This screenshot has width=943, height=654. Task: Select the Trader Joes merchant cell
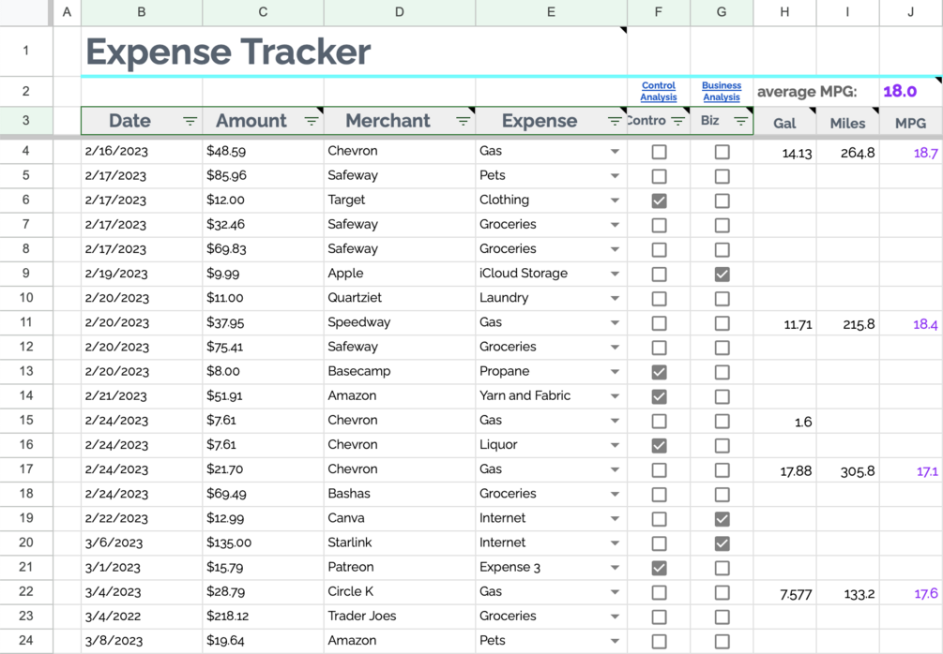point(400,617)
